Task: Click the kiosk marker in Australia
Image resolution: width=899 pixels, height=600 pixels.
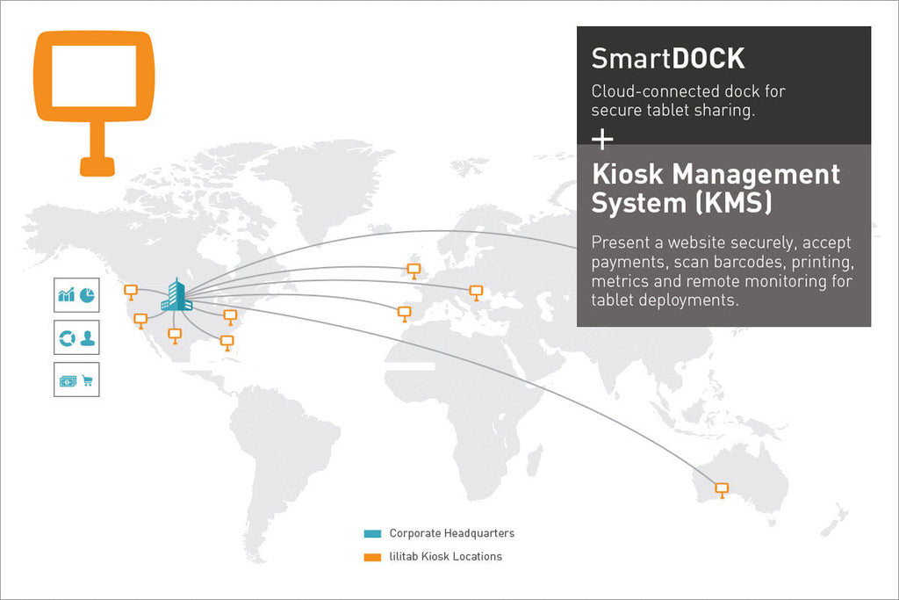Action: (x=722, y=490)
